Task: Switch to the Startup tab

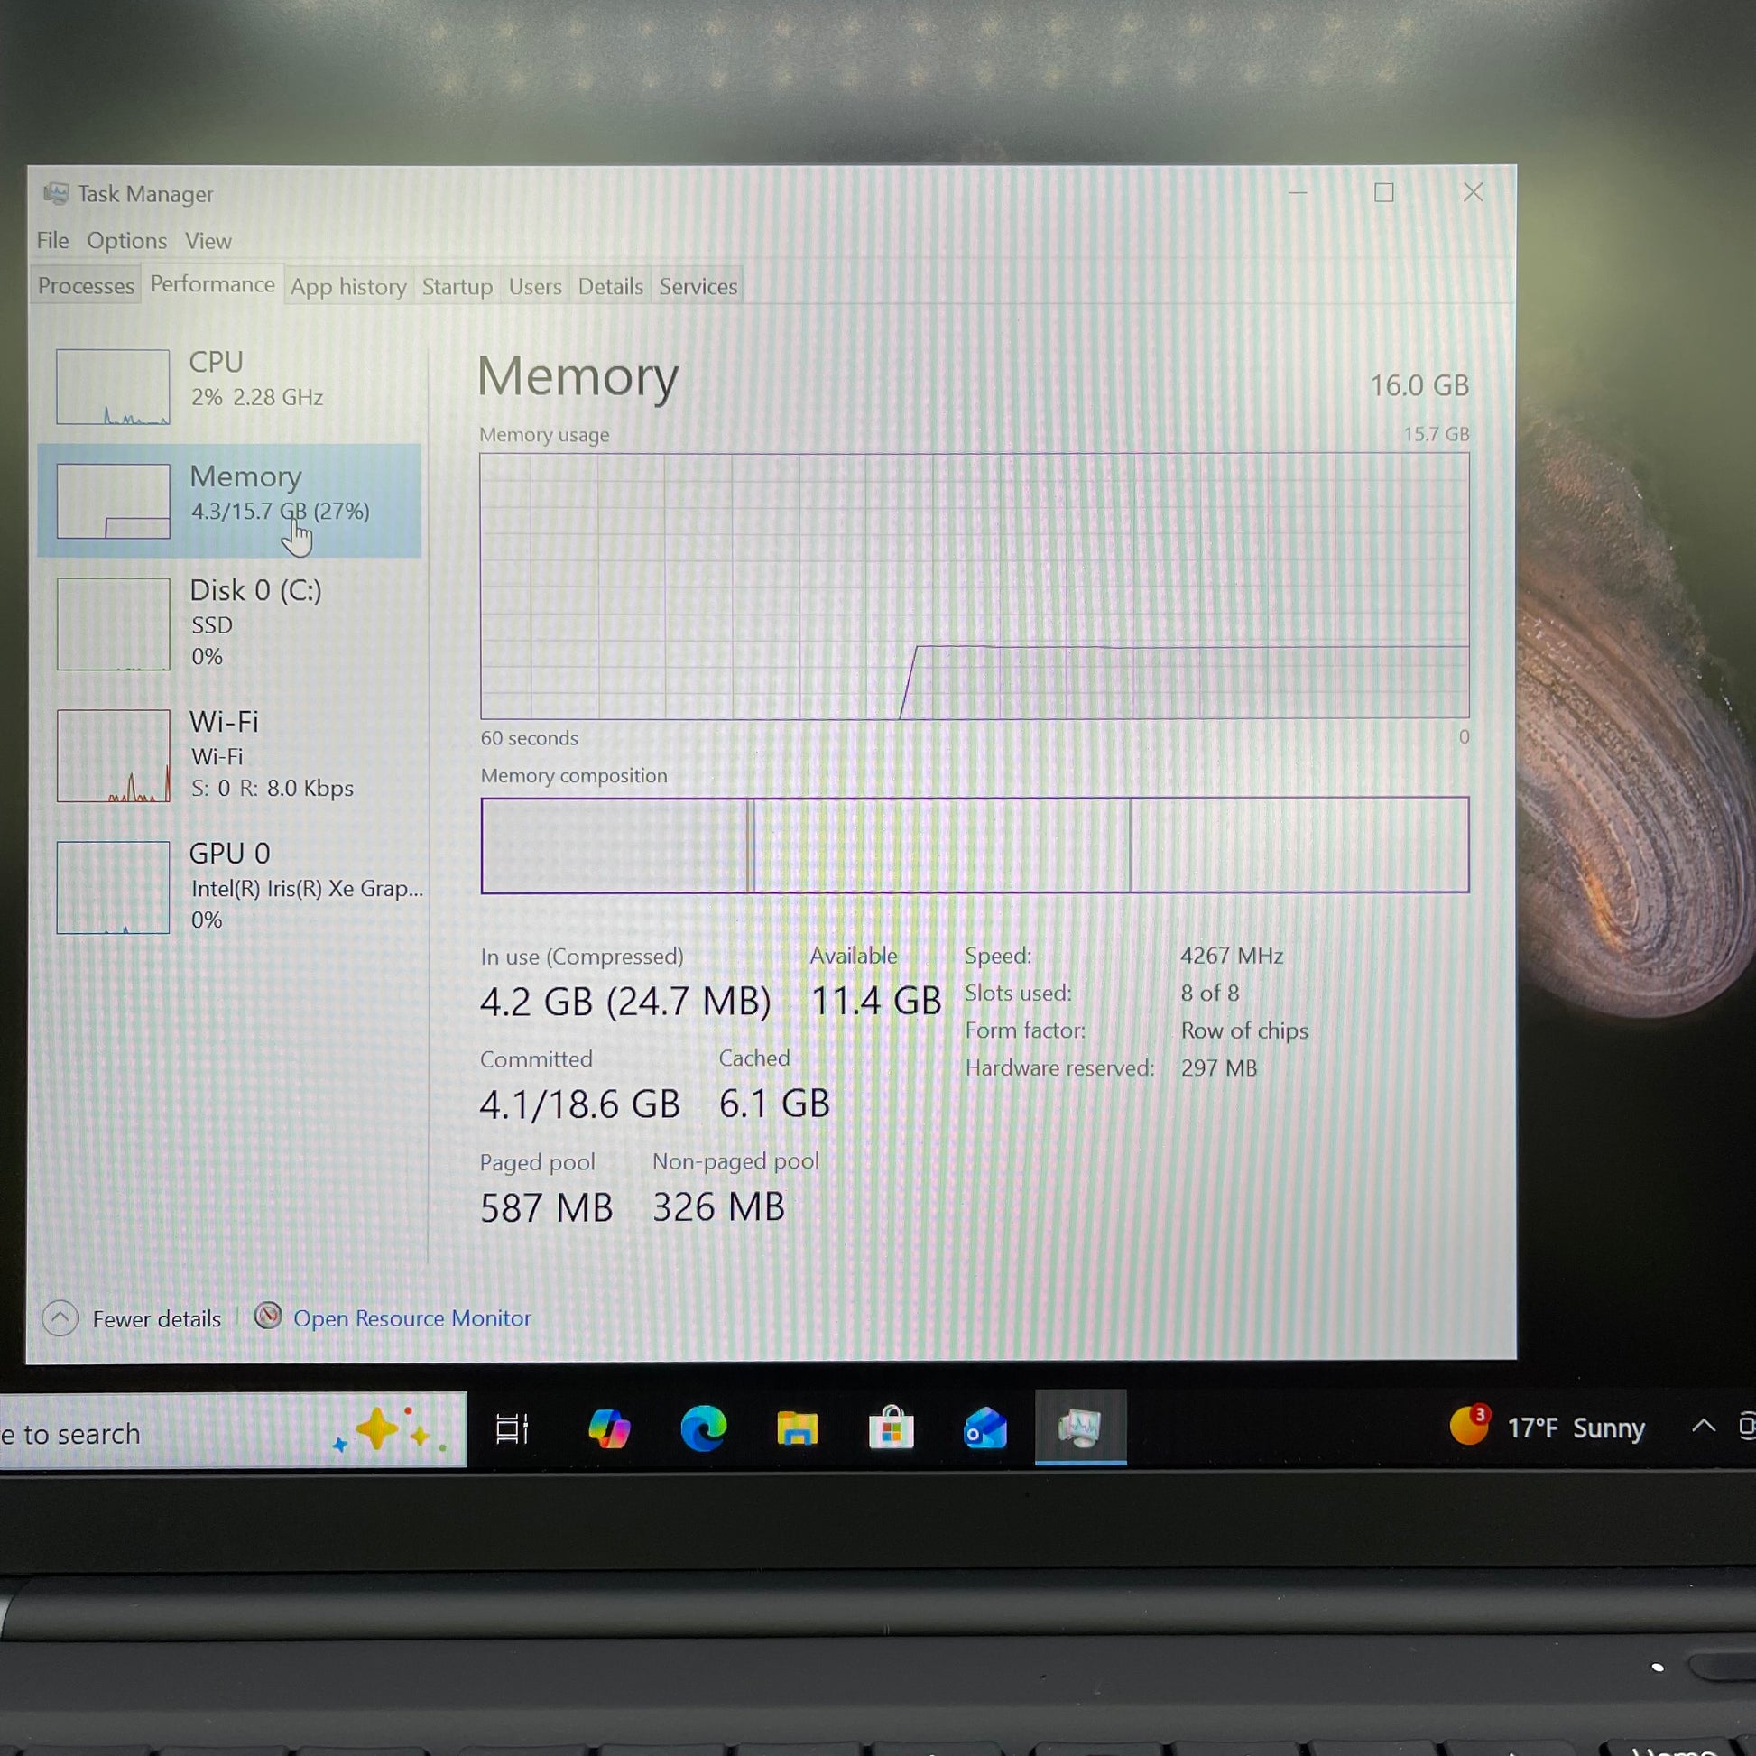Action: (x=457, y=287)
